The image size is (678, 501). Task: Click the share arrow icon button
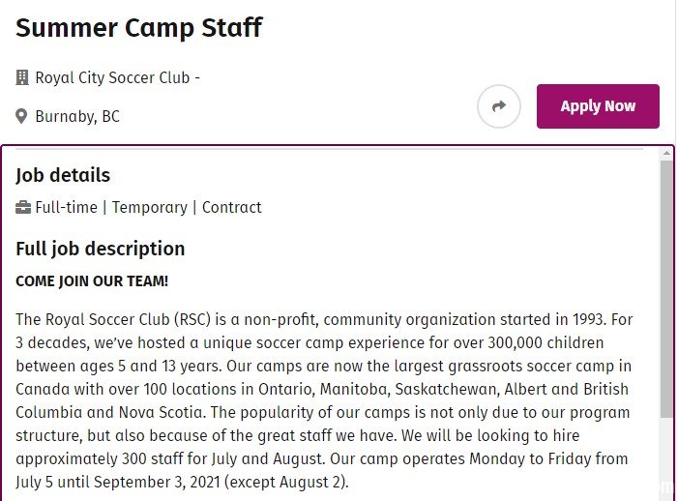498,106
